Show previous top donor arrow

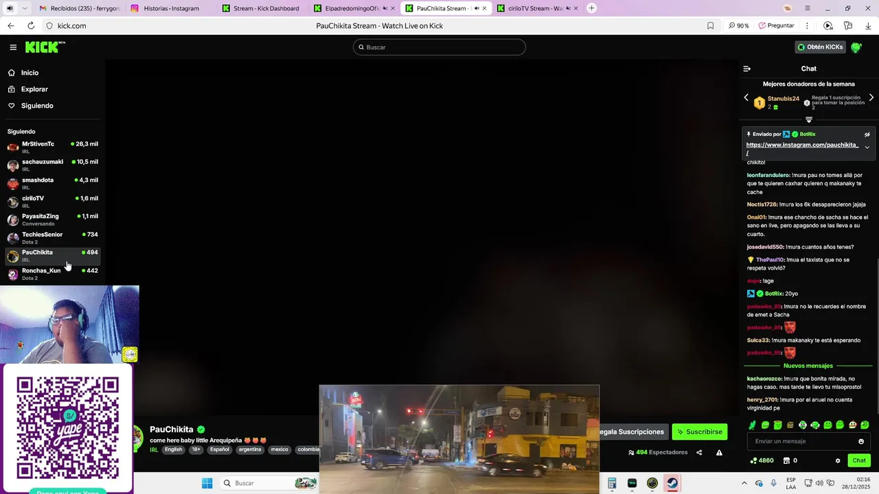coord(746,97)
